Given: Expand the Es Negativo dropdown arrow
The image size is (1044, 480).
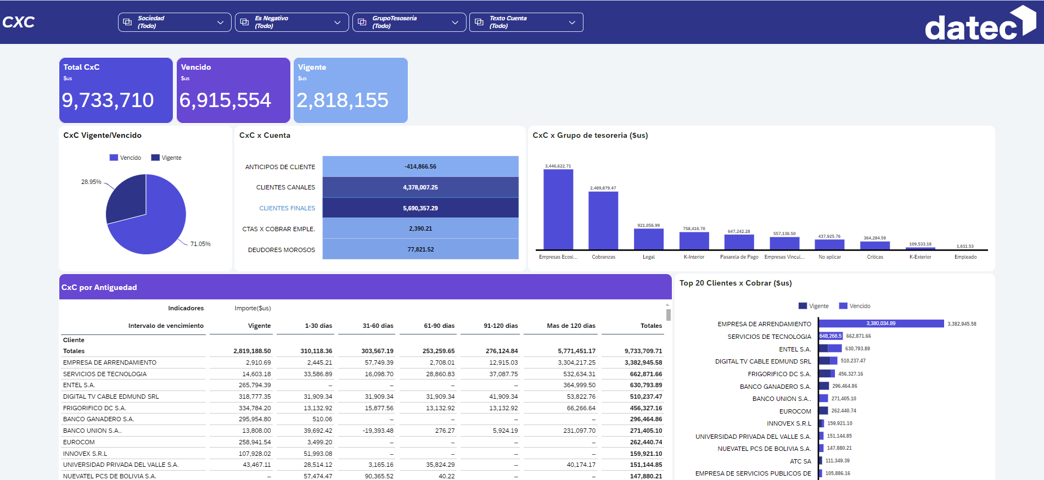Looking at the screenshot, I should pyautogui.click(x=337, y=23).
